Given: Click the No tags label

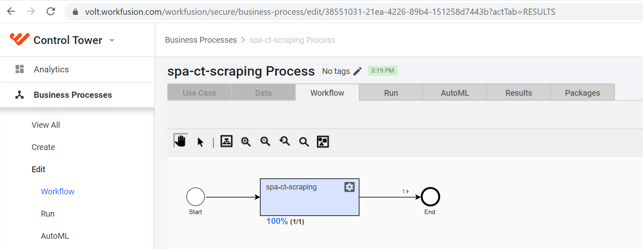Looking at the screenshot, I should click(x=336, y=71).
